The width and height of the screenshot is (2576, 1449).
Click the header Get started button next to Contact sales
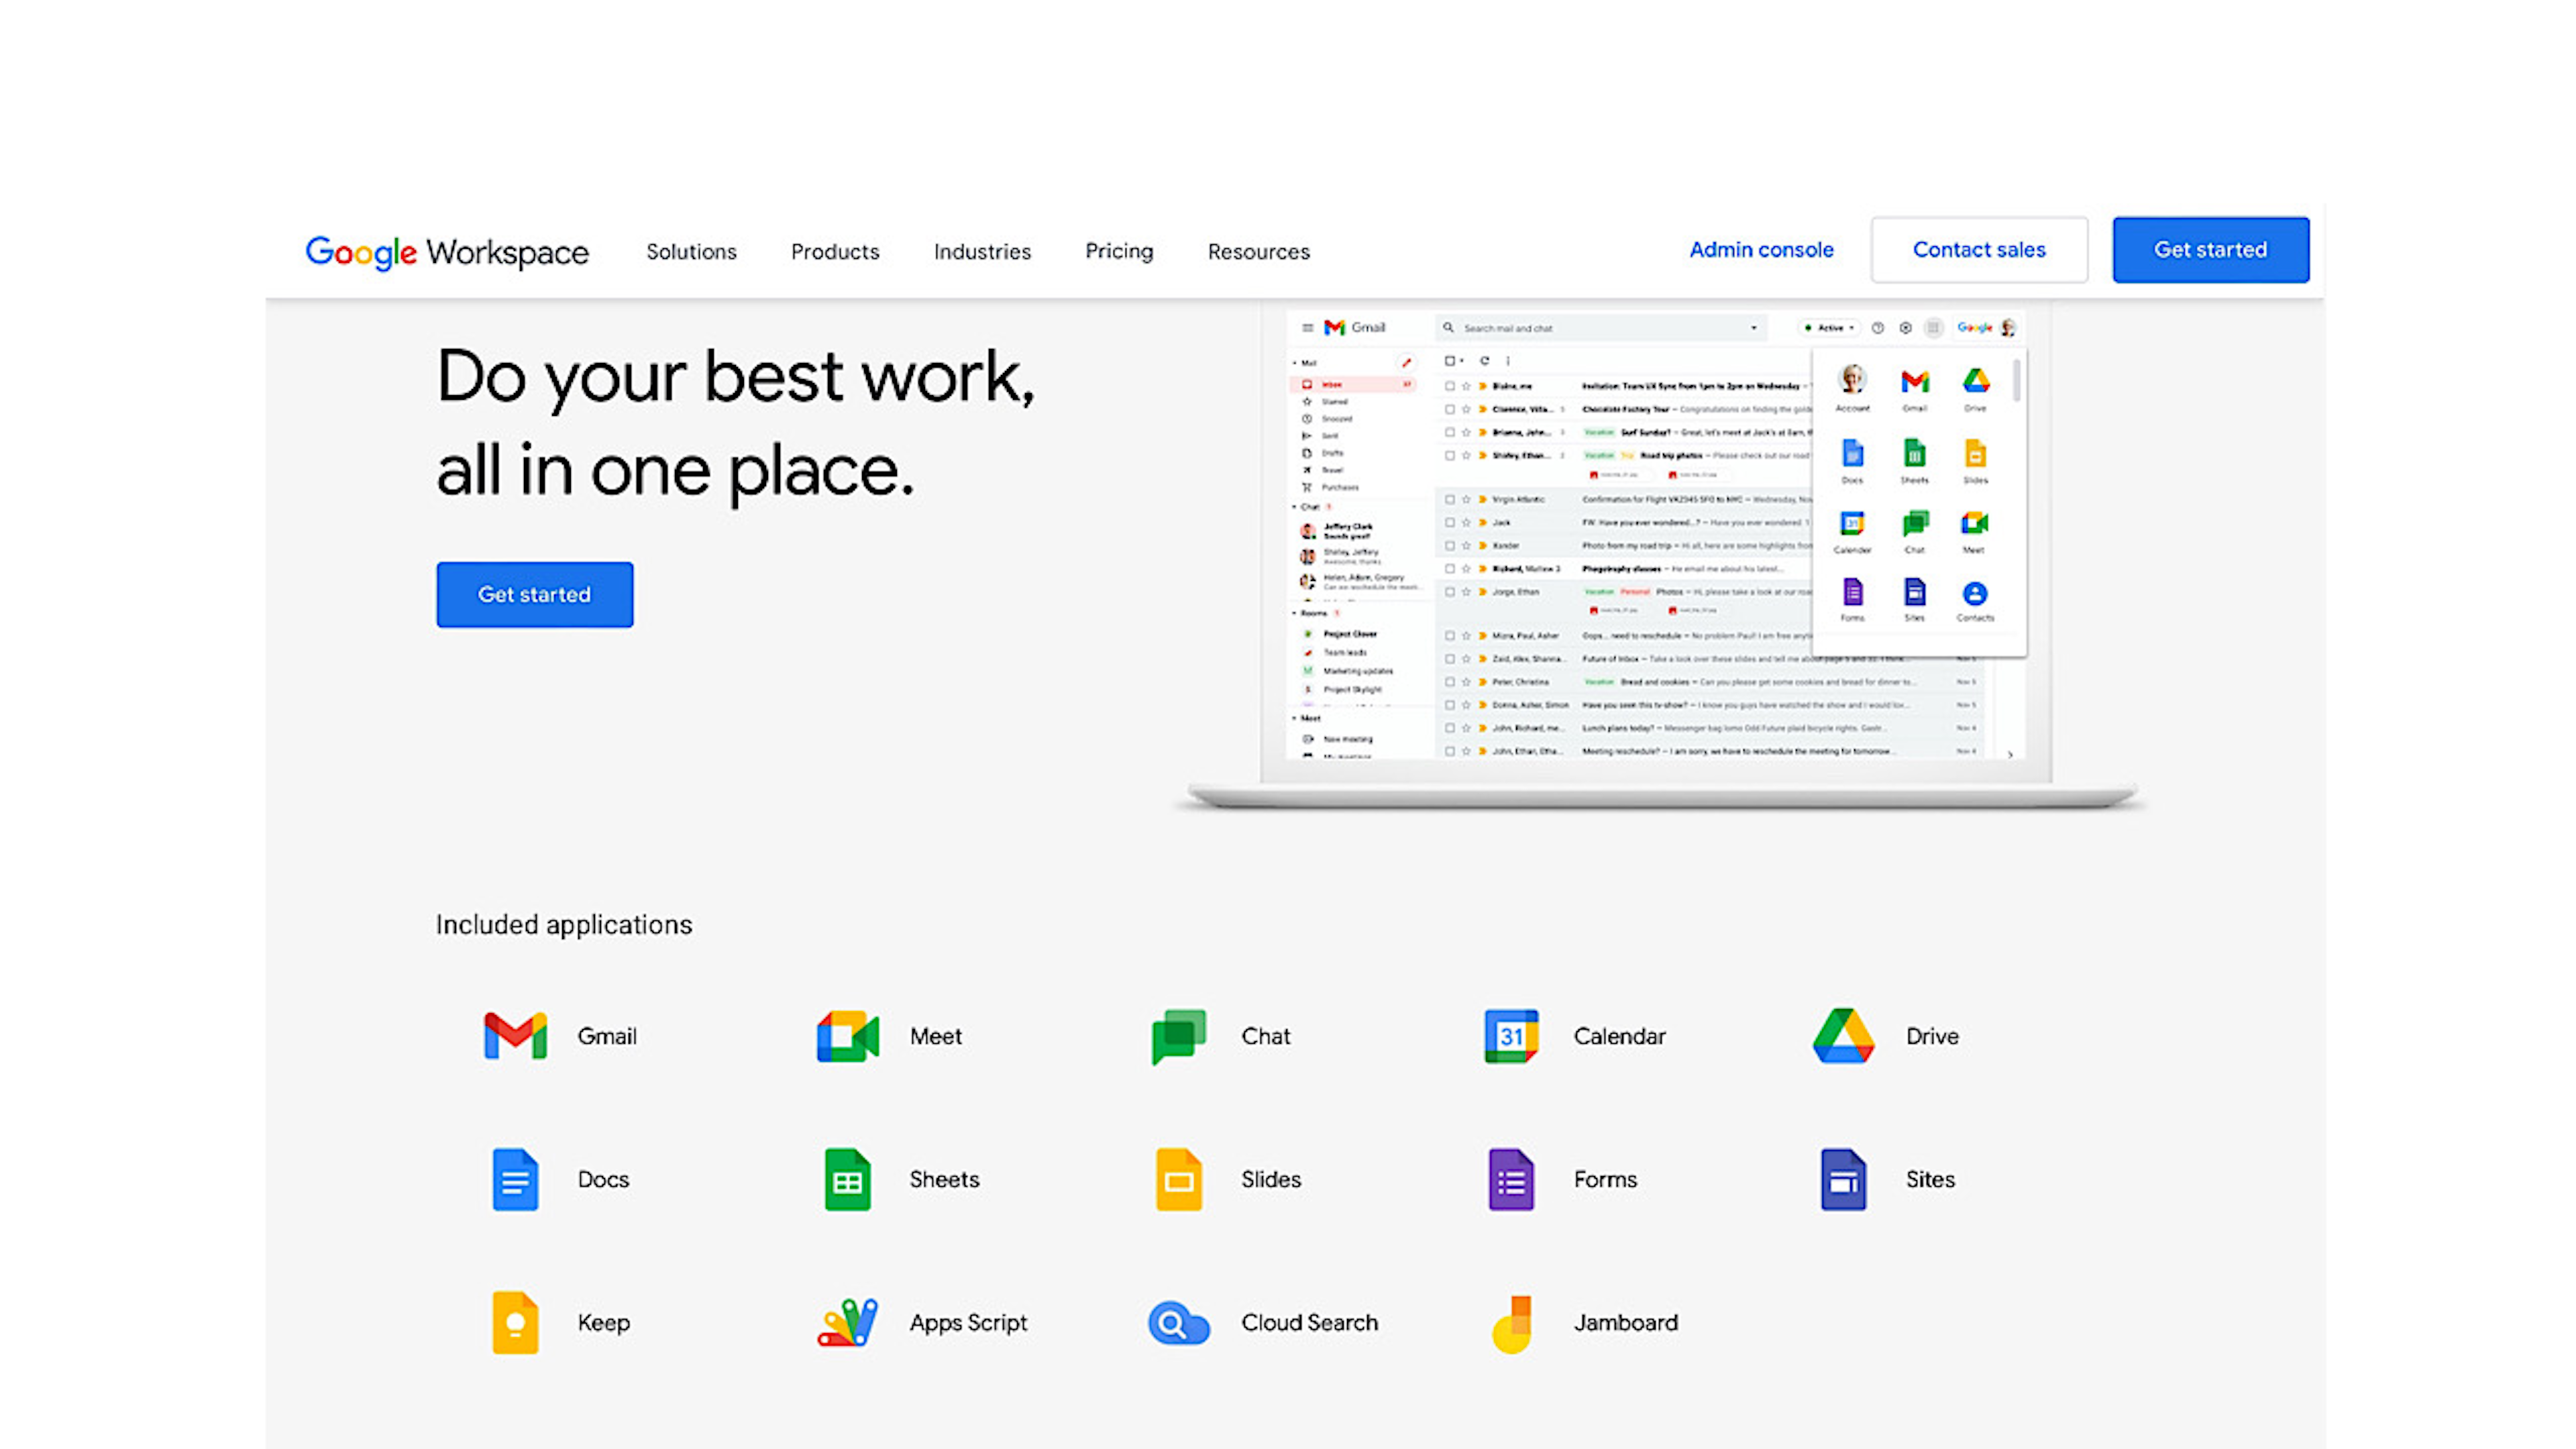click(2210, 250)
